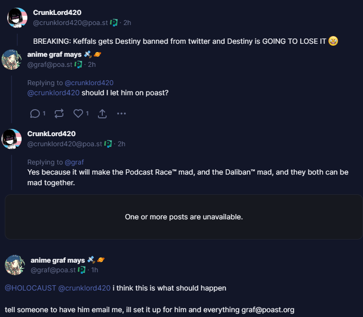Image resolution: width=363 pixels, height=317 pixels.
Task: Click the green instance icon beside @crunklord420@poa.st in top post
Action: click(114, 23)
